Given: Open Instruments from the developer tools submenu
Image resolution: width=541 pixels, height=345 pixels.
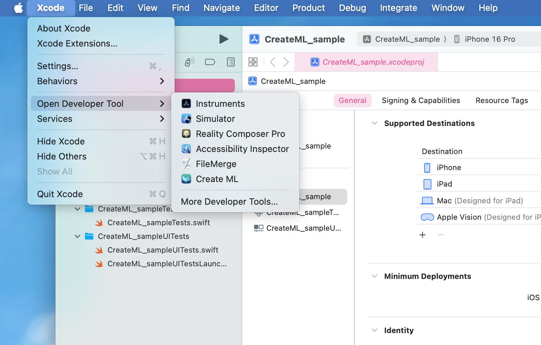Looking at the screenshot, I should click(x=235, y=104).
